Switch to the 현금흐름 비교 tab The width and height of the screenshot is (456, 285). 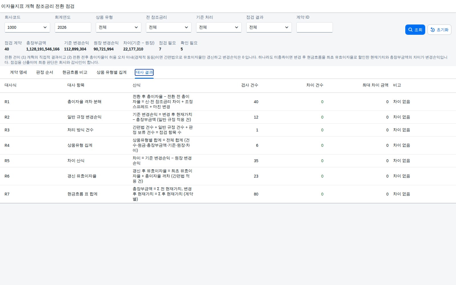click(x=75, y=72)
